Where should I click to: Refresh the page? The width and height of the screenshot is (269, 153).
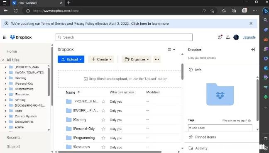[x=16, y=11]
